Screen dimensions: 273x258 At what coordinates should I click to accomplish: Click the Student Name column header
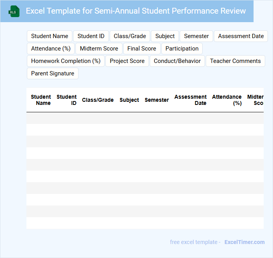tap(41, 100)
